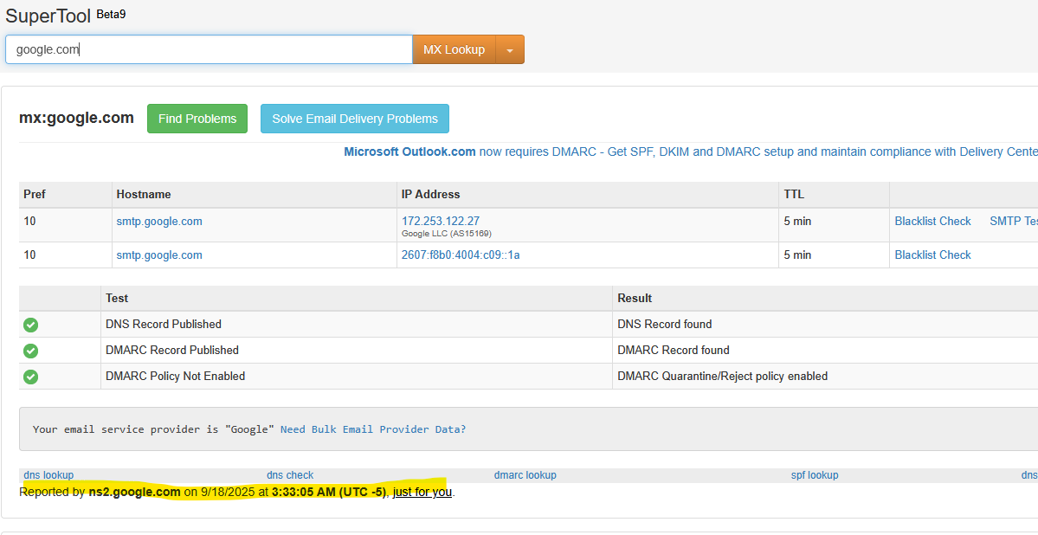Run Blacklist Check for 172.253.122.27 row
The width and height of the screenshot is (1038, 535).
click(932, 221)
